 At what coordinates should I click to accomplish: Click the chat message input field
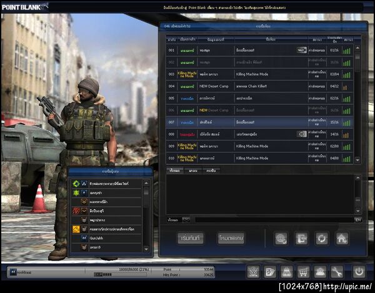click(x=274, y=220)
